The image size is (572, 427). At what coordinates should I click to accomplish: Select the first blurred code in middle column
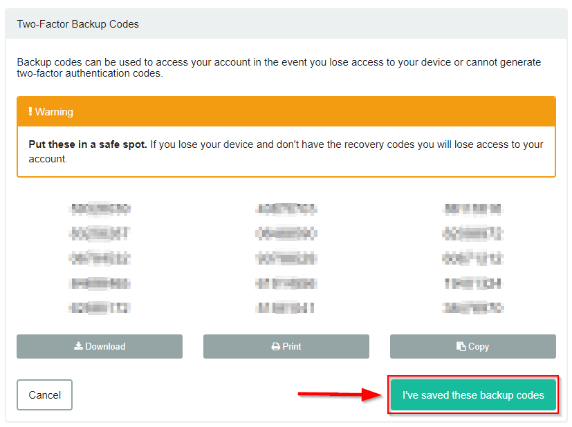pos(286,209)
